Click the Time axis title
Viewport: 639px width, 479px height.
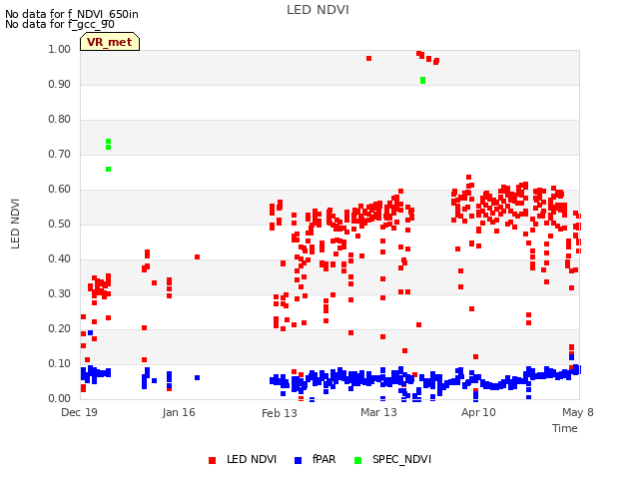coord(564,428)
